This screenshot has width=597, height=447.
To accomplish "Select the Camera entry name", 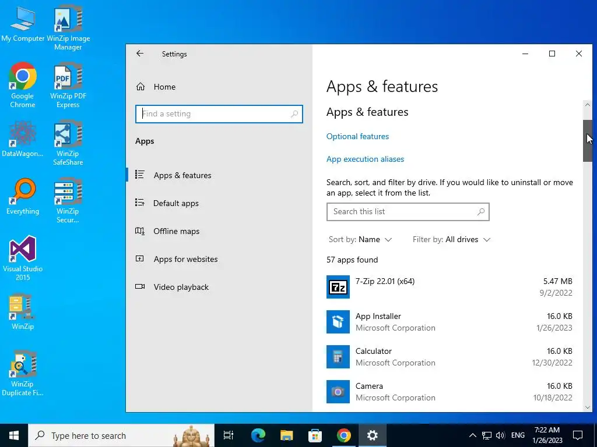I will click(x=369, y=386).
